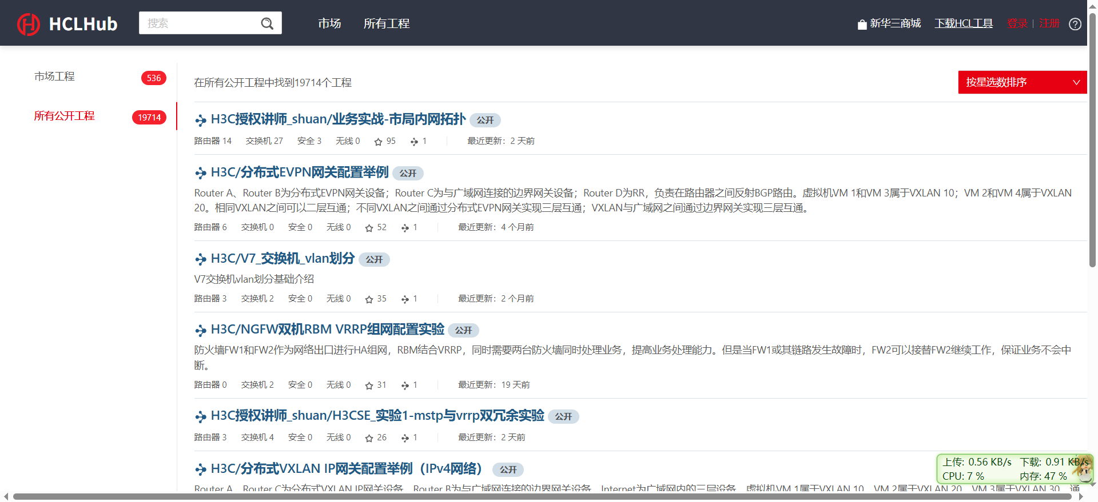This screenshot has height=502, width=1098.
Task: Open the 所有工程 nav menu
Action: click(387, 23)
